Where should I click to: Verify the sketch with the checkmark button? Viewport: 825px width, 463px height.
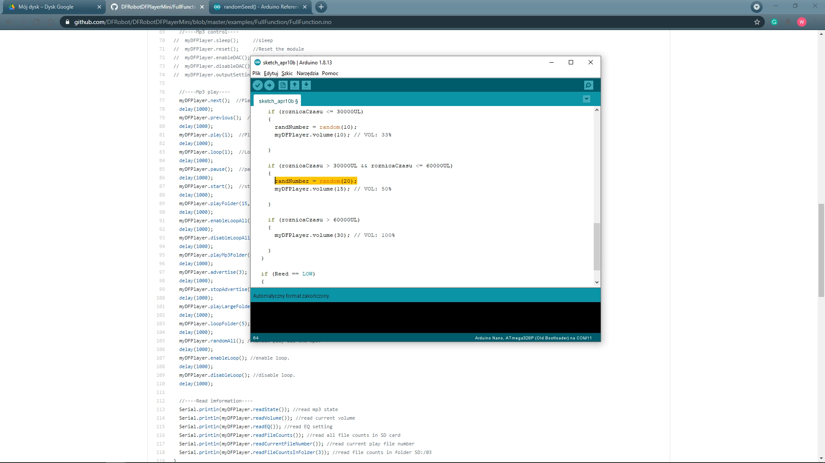coord(258,85)
